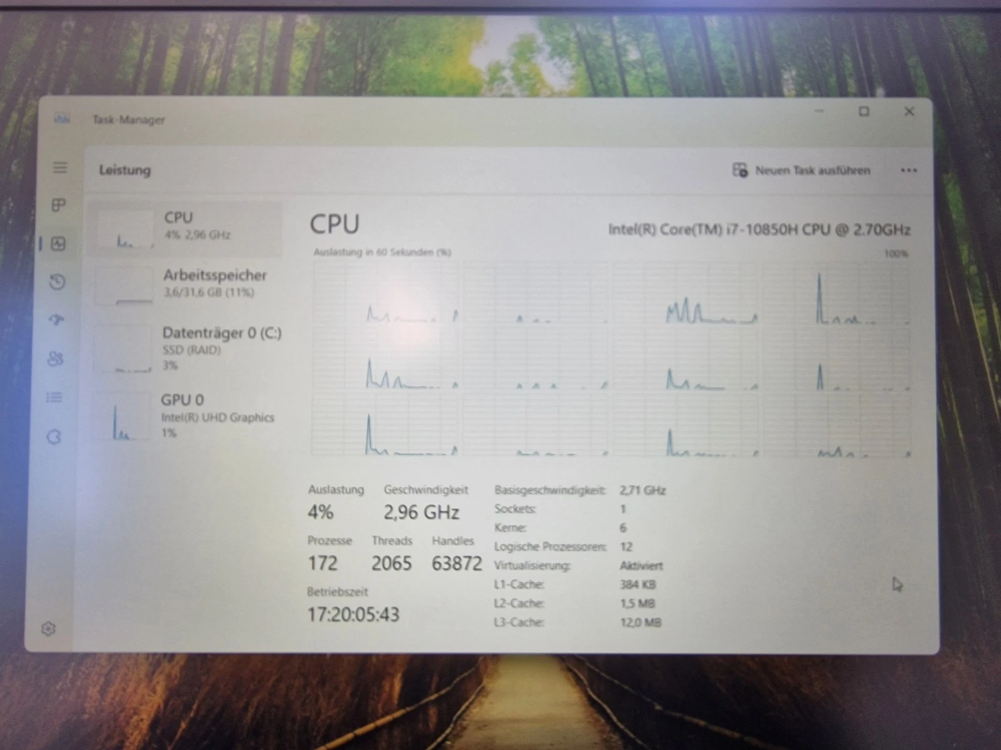Click the 'Leistung' page heading
This screenshot has width=1001, height=750.
[x=124, y=170]
